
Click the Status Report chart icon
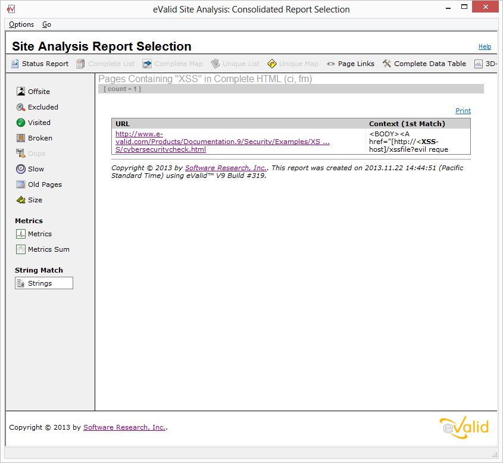click(x=15, y=64)
